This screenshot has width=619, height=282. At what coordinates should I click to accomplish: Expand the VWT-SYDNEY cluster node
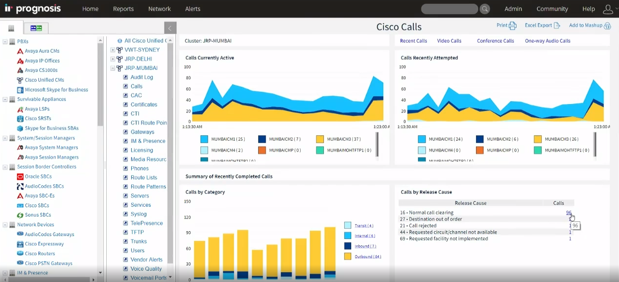click(113, 50)
